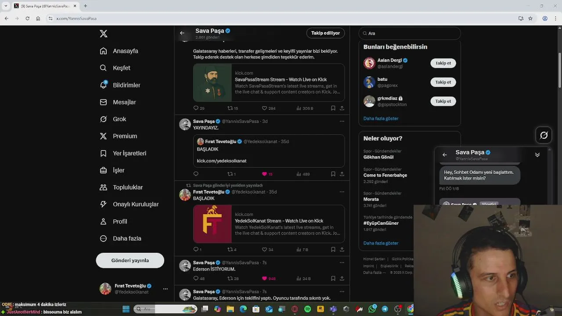The height and width of the screenshot is (316, 562).
Task: Open the Come to Fenerbahçe trend
Action: point(385,175)
